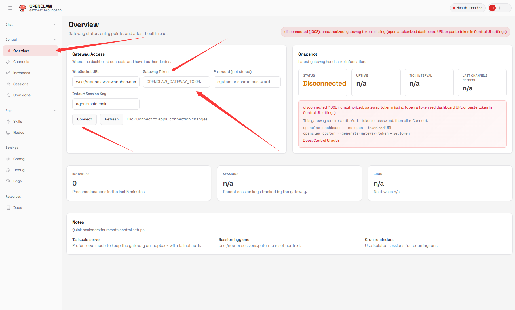Expand the Chat sidebar section
The height and width of the screenshot is (310, 515).
[x=54, y=25]
